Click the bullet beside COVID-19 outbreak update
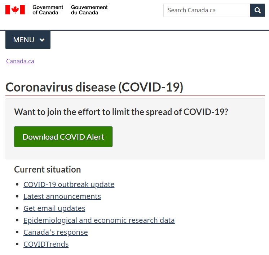269x255 pixels. pos(17,185)
